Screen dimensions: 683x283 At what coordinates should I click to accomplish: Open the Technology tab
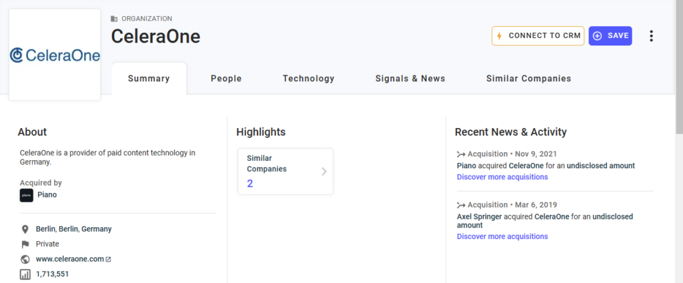click(x=308, y=79)
